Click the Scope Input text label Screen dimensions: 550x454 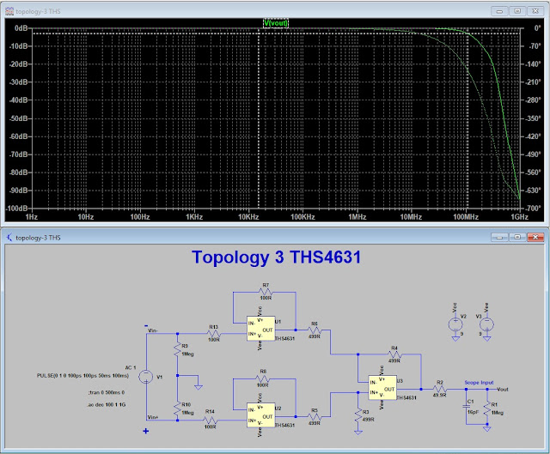[x=479, y=383]
